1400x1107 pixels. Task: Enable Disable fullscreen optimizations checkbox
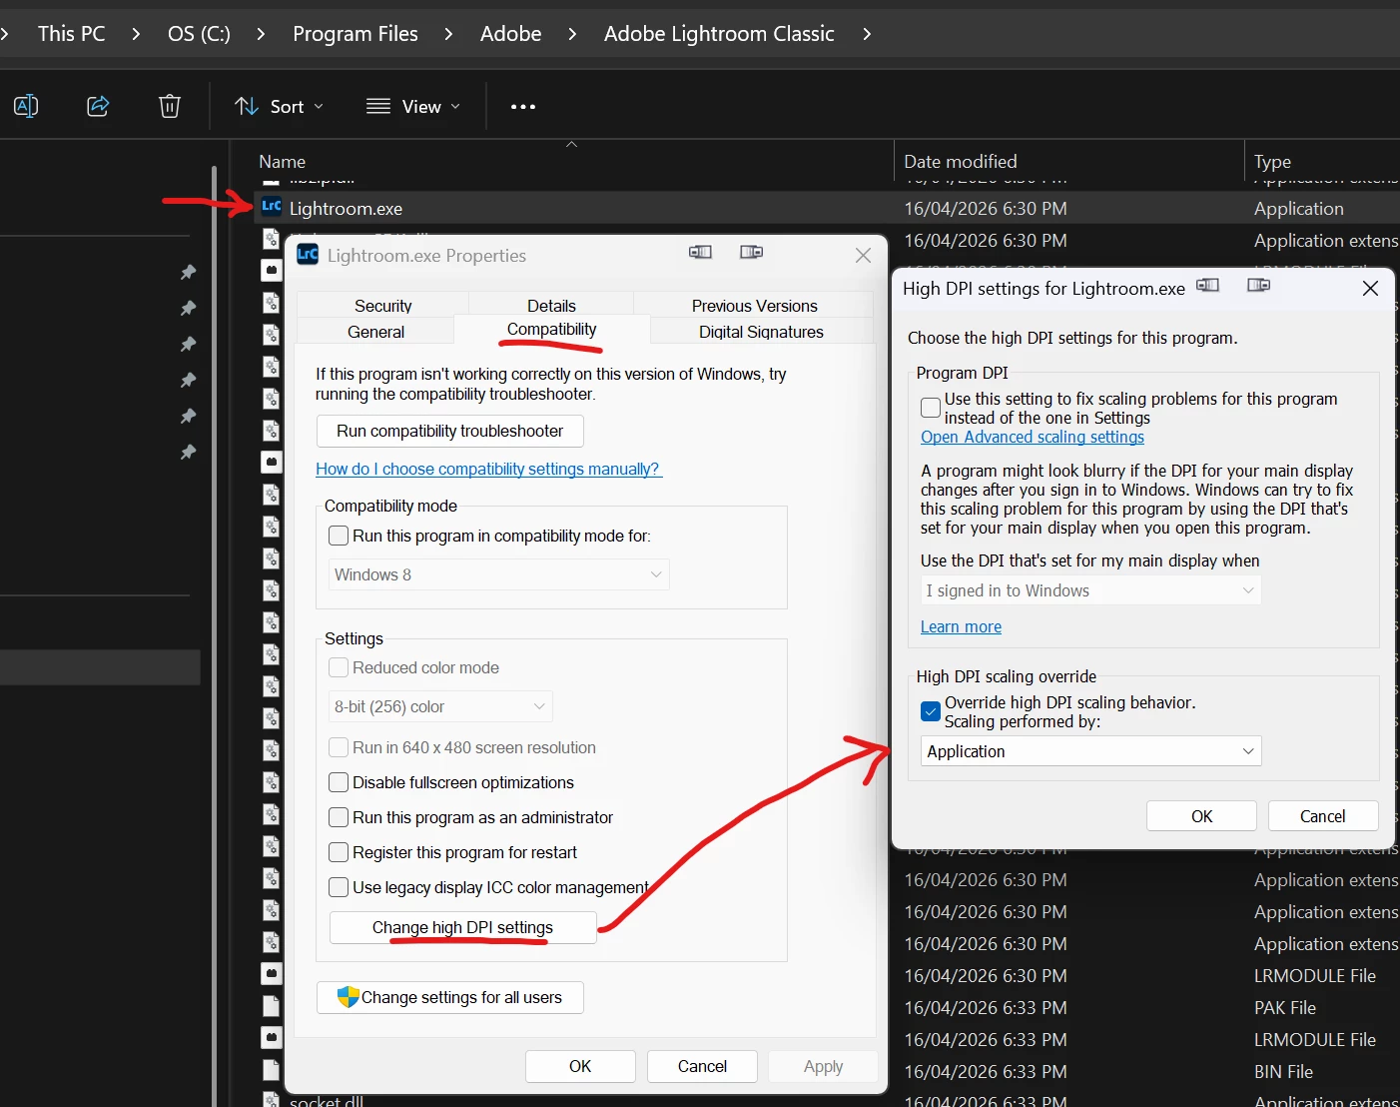pyautogui.click(x=339, y=782)
